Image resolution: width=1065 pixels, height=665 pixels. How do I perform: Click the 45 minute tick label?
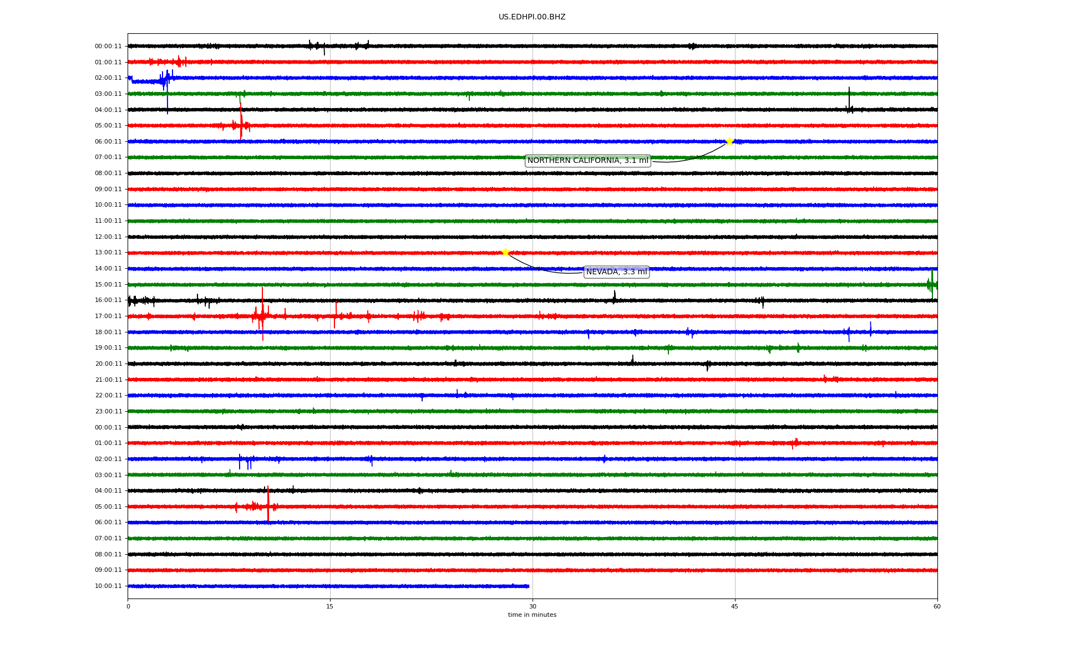pyautogui.click(x=735, y=606)
